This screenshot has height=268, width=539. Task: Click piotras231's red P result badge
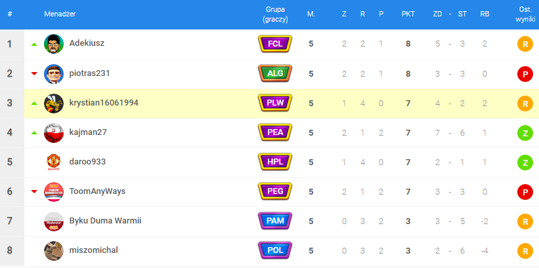pos(524,74)
